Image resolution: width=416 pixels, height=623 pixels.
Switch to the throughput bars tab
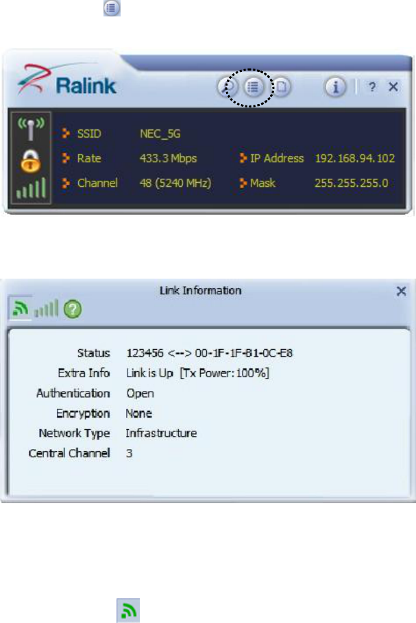coord(46,308)
